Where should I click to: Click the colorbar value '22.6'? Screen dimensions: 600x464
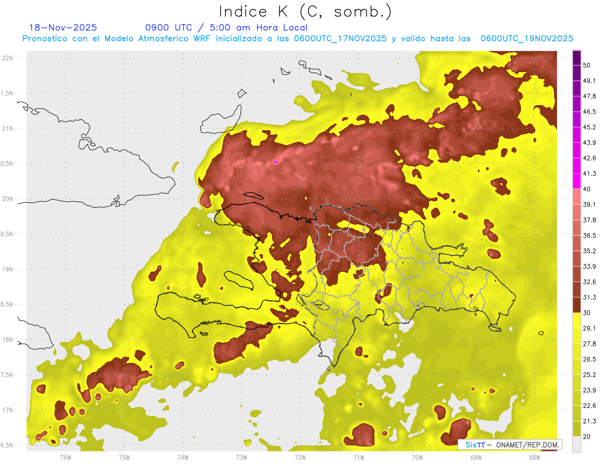pyautogui.click(x=589, y=406)
